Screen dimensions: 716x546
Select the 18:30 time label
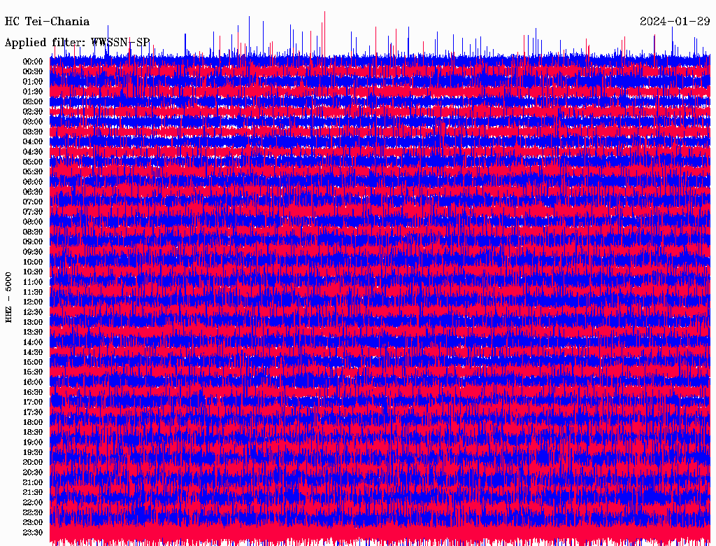click(x=33, y=432)
